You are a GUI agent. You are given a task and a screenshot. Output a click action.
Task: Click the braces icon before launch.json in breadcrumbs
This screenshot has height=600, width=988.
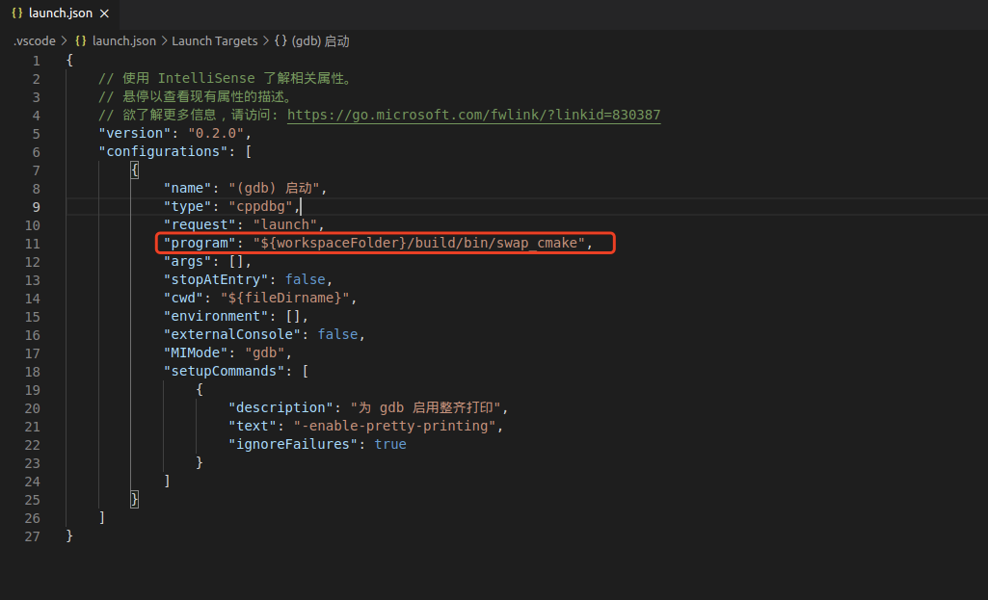(x=81, y=40)
